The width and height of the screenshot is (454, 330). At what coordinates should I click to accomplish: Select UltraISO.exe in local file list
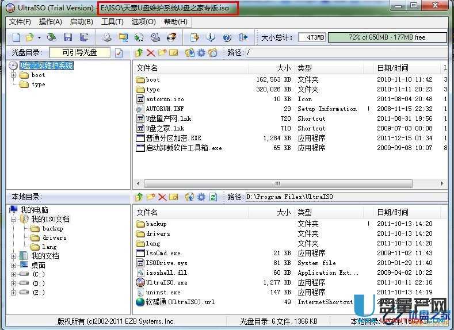(166, 282)
